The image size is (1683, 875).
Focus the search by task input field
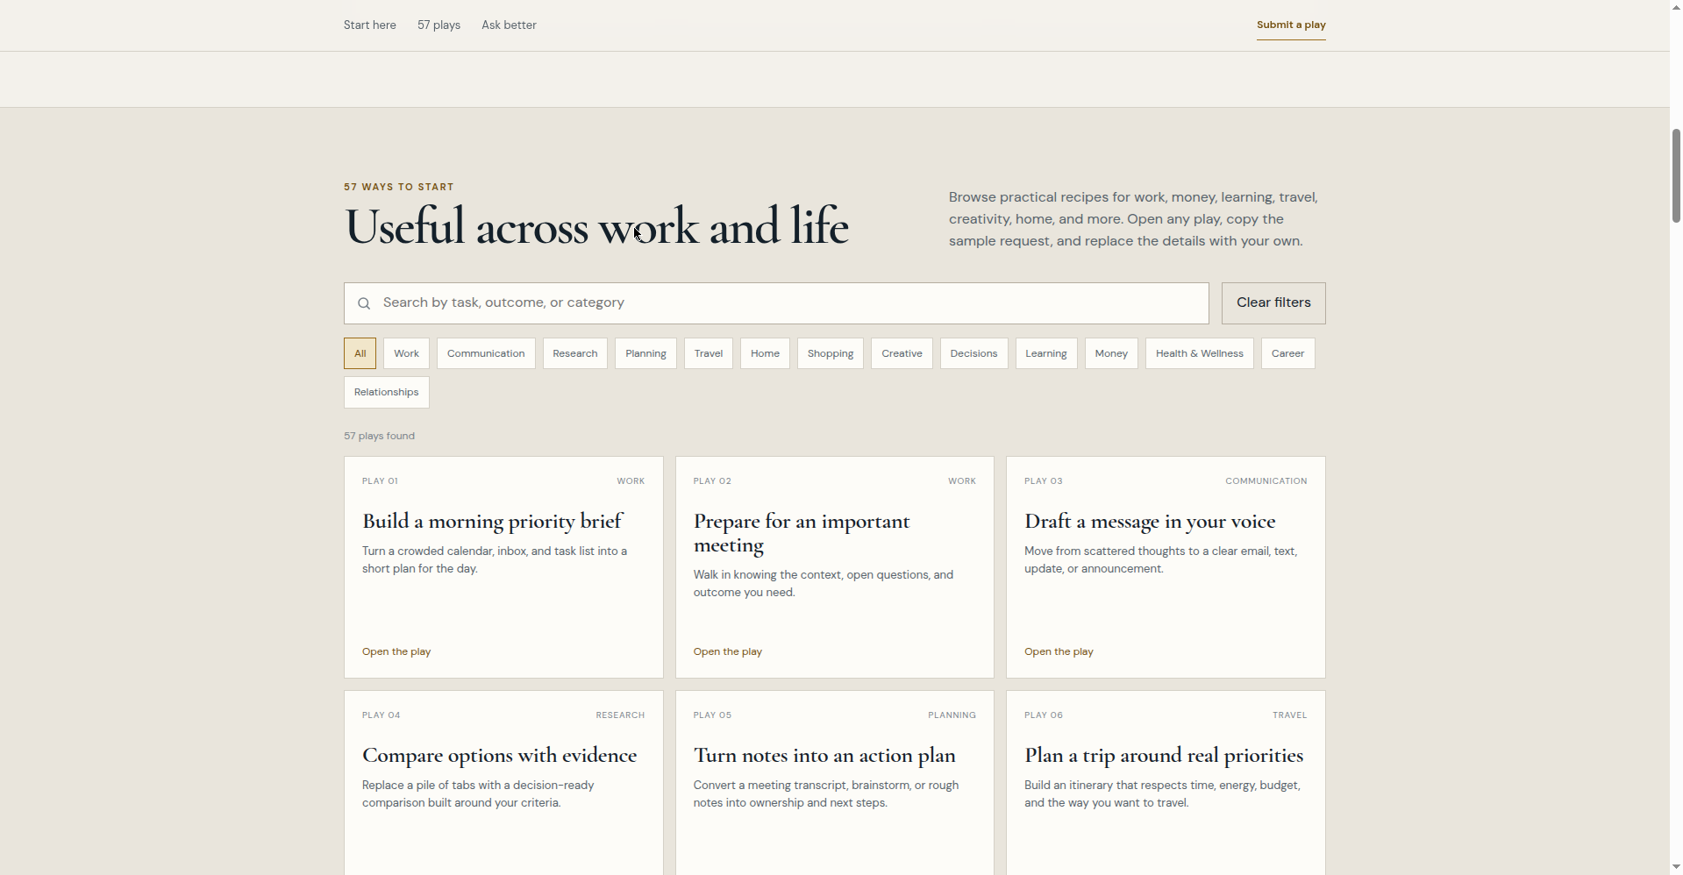pos(776,303)
